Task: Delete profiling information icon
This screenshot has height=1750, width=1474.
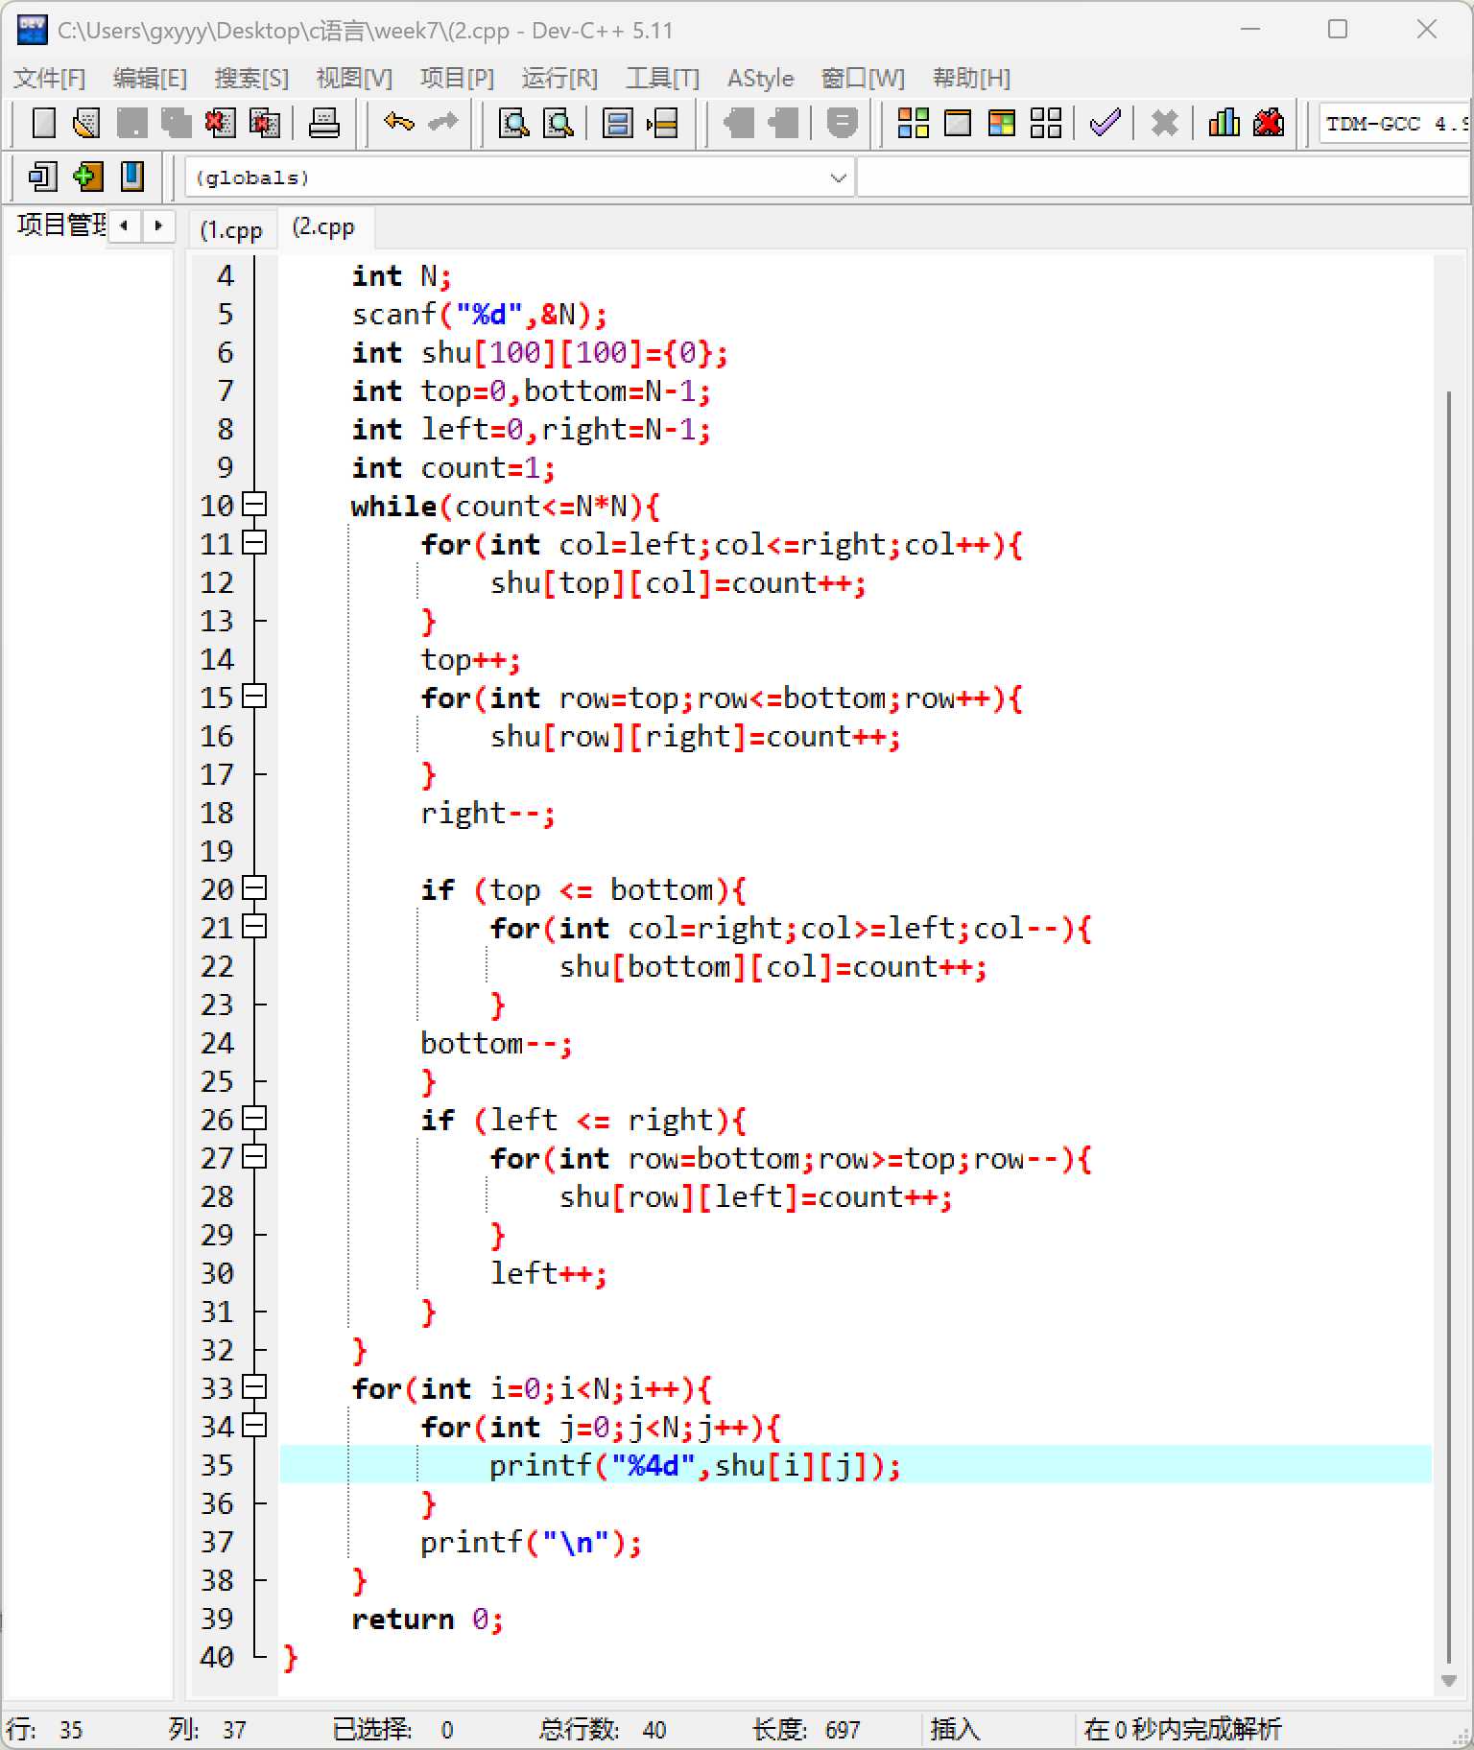Action: pyautogui.click(x=1268, y=123)
